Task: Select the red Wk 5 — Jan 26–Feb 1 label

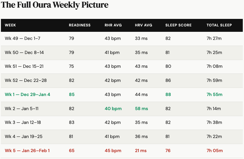Action: click(27, 151)
